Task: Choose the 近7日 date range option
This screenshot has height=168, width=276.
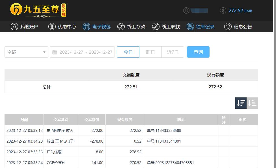Action: coord(172,52)
